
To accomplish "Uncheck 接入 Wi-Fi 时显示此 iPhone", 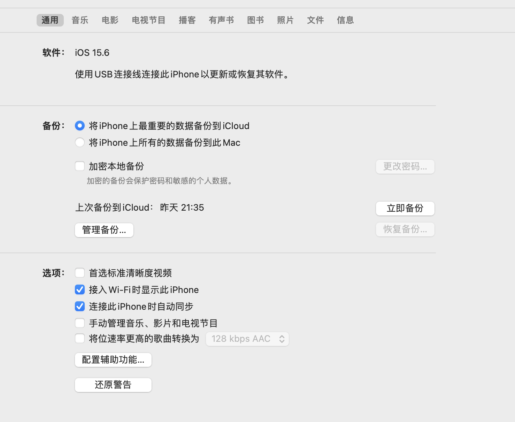I will pyautogui.click(x=80, y=289).
